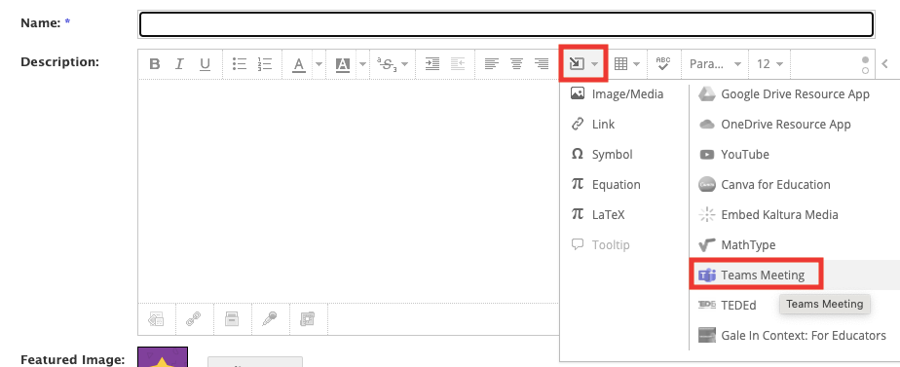900x367 pixels.
Task: Expand the text color dropdown arrow
Action: pos(319,64)
